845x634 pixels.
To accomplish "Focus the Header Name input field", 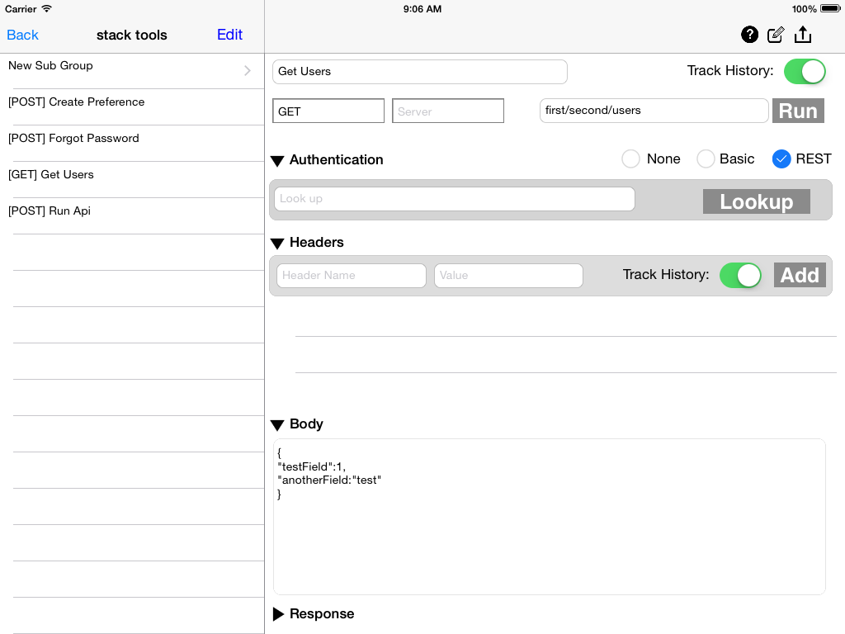I will point(352,276).
